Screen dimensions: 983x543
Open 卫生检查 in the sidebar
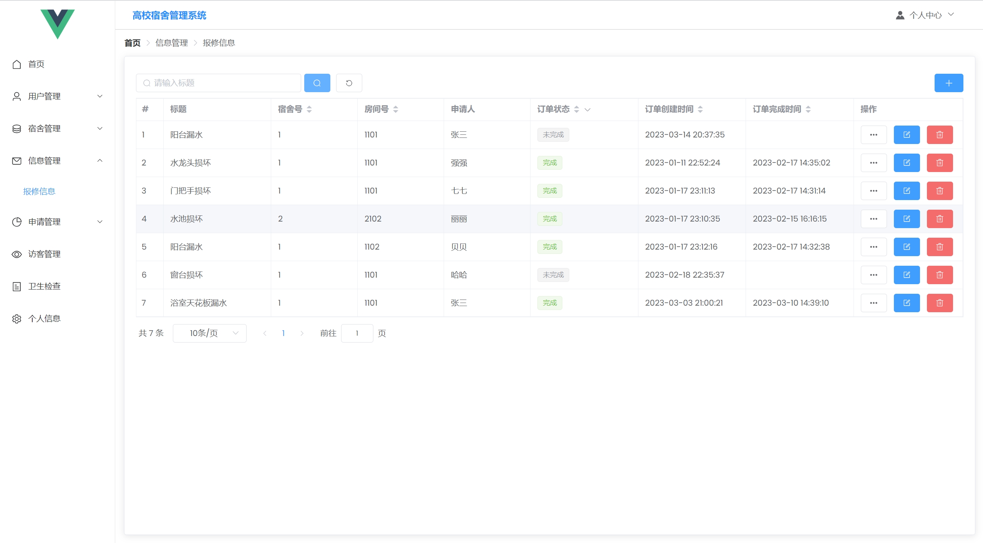(x=44, y=286)
